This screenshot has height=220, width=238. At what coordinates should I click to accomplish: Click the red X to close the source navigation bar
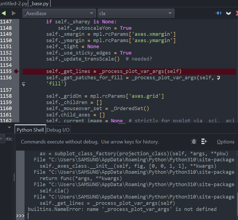(236, 13)
